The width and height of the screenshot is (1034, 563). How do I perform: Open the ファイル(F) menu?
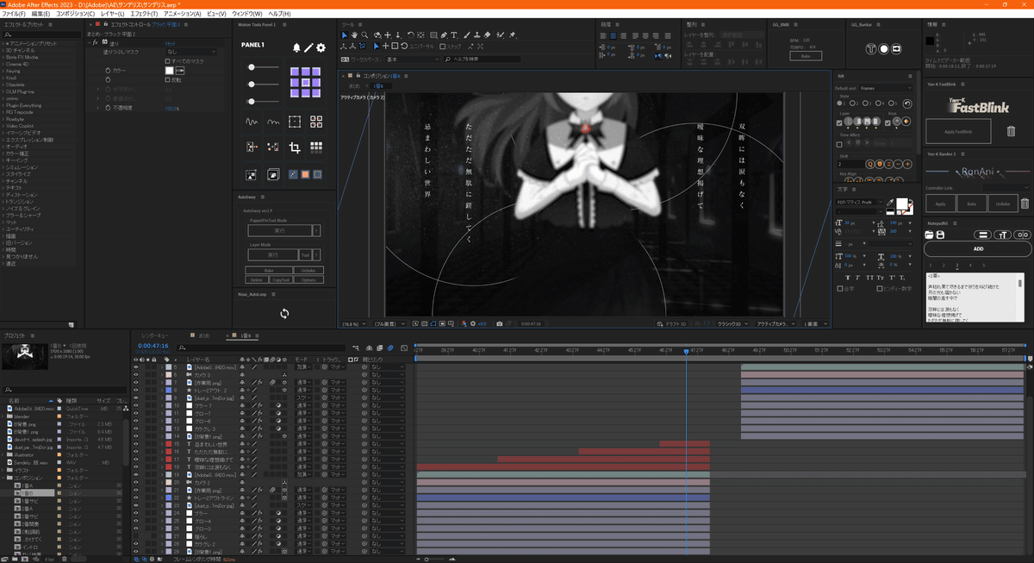[14, 15]
